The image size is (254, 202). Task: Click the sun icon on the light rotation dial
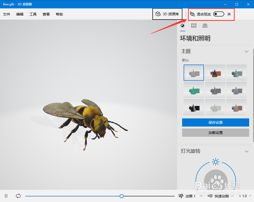pyautogui.click(x=216, y=162)
